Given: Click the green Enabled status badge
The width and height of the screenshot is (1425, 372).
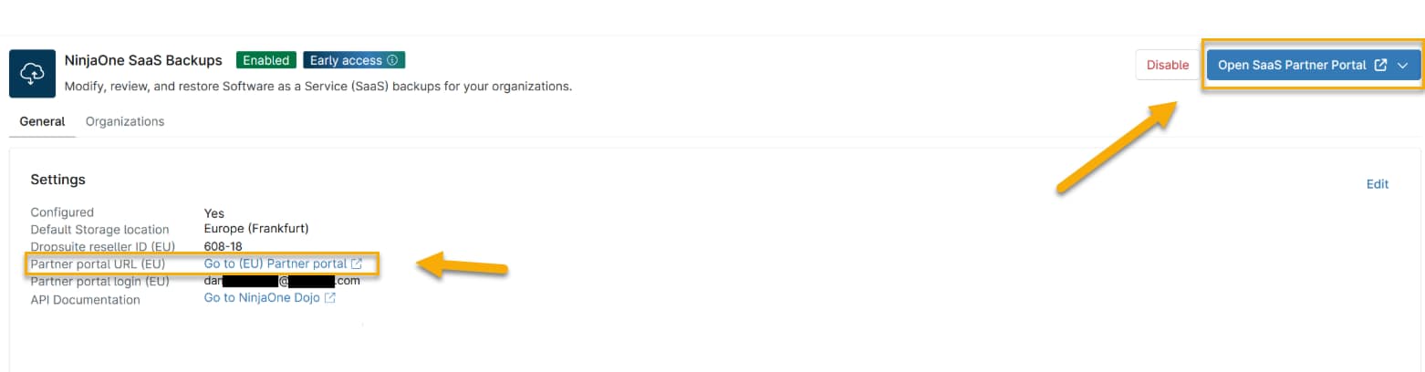Looking at the screenshot, I should [266, 61].
